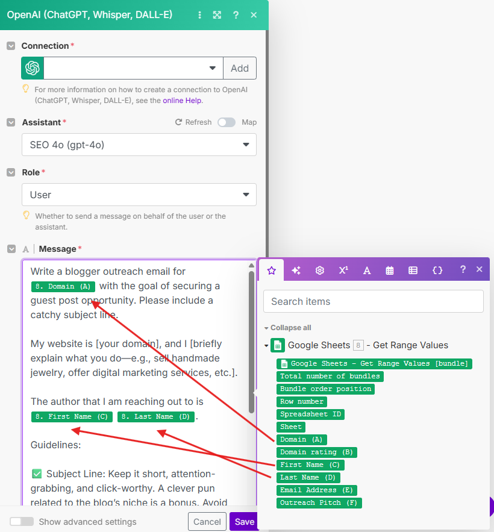Viewport: 494px width, 532px height.
Task: Close the mapping panel
Action: tap(480, 269)
